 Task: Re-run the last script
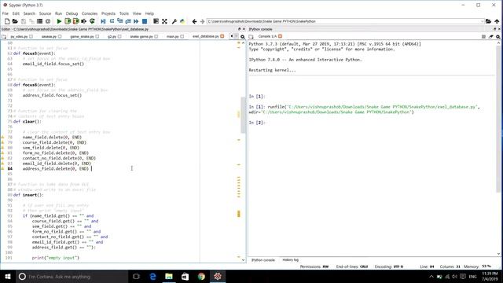[93, 21]
